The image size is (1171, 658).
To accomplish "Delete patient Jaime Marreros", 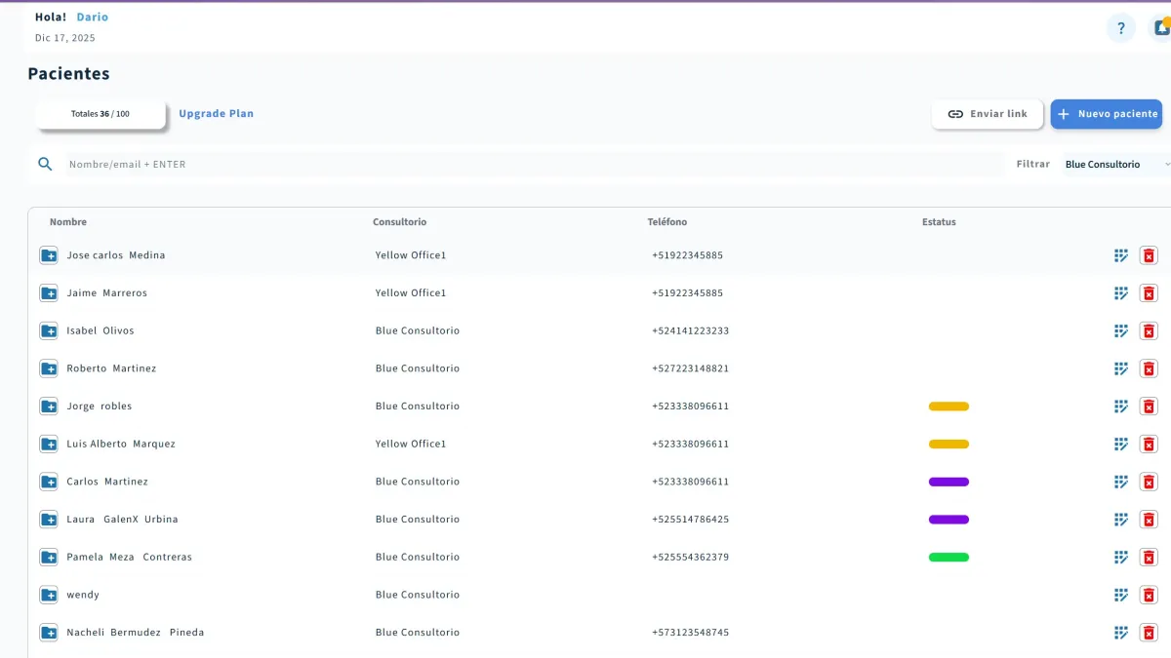I will [1149, 293].
